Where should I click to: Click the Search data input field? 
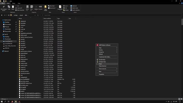pos(111,15)
